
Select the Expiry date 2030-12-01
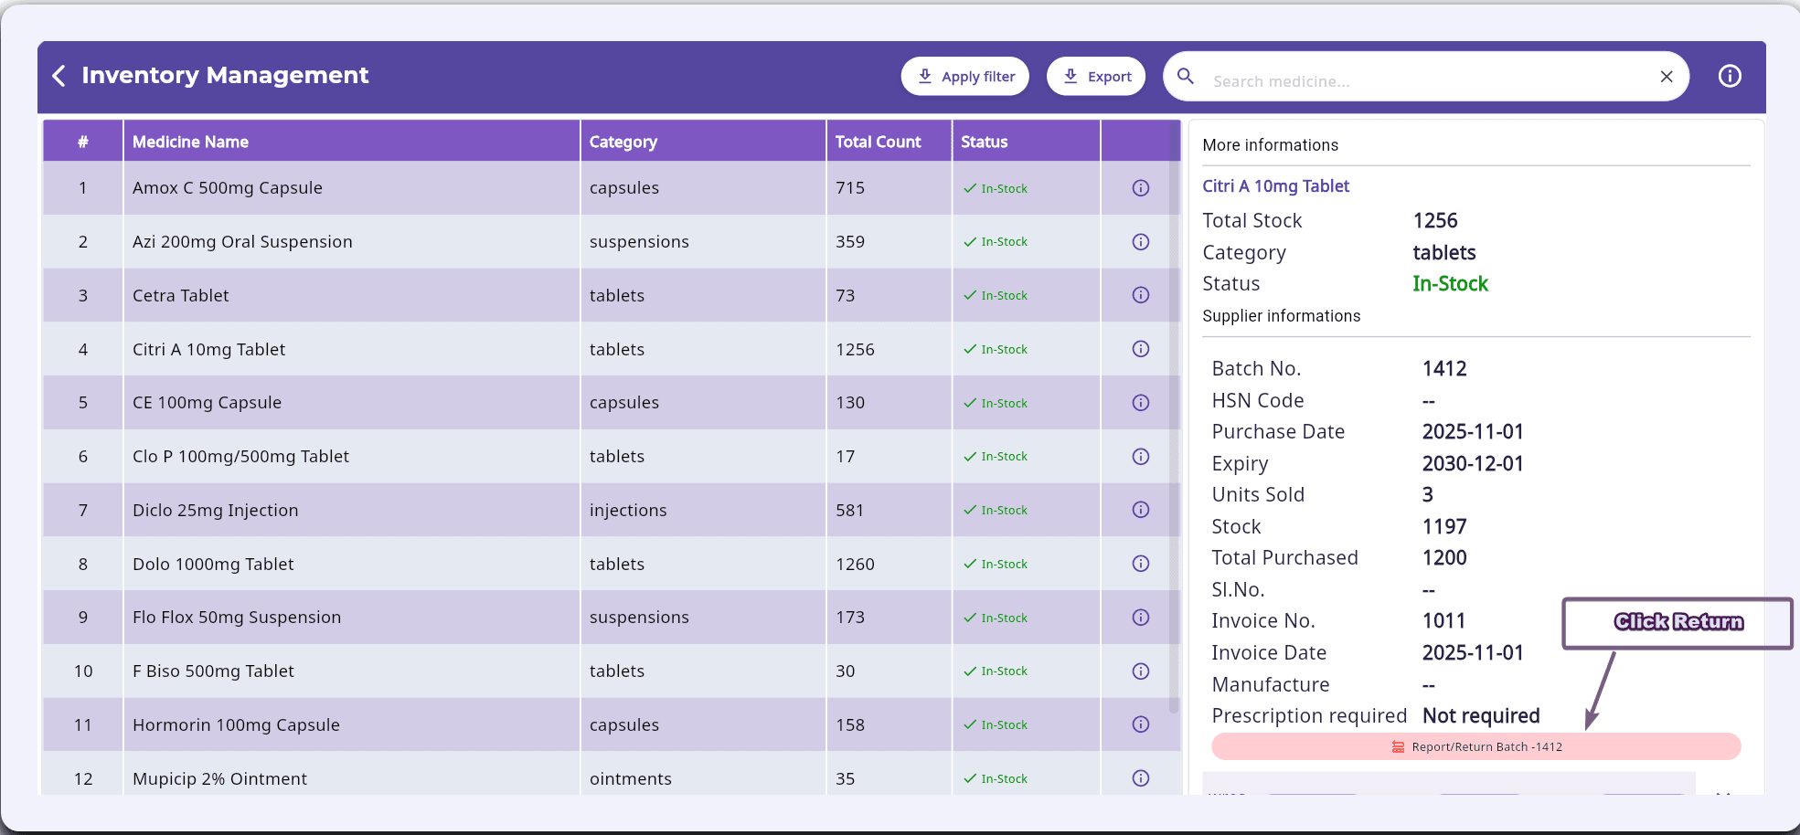click(x=1473, y=464)
